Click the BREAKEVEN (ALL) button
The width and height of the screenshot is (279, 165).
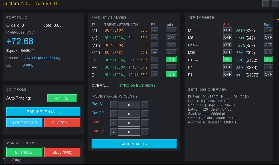point(43,112)
